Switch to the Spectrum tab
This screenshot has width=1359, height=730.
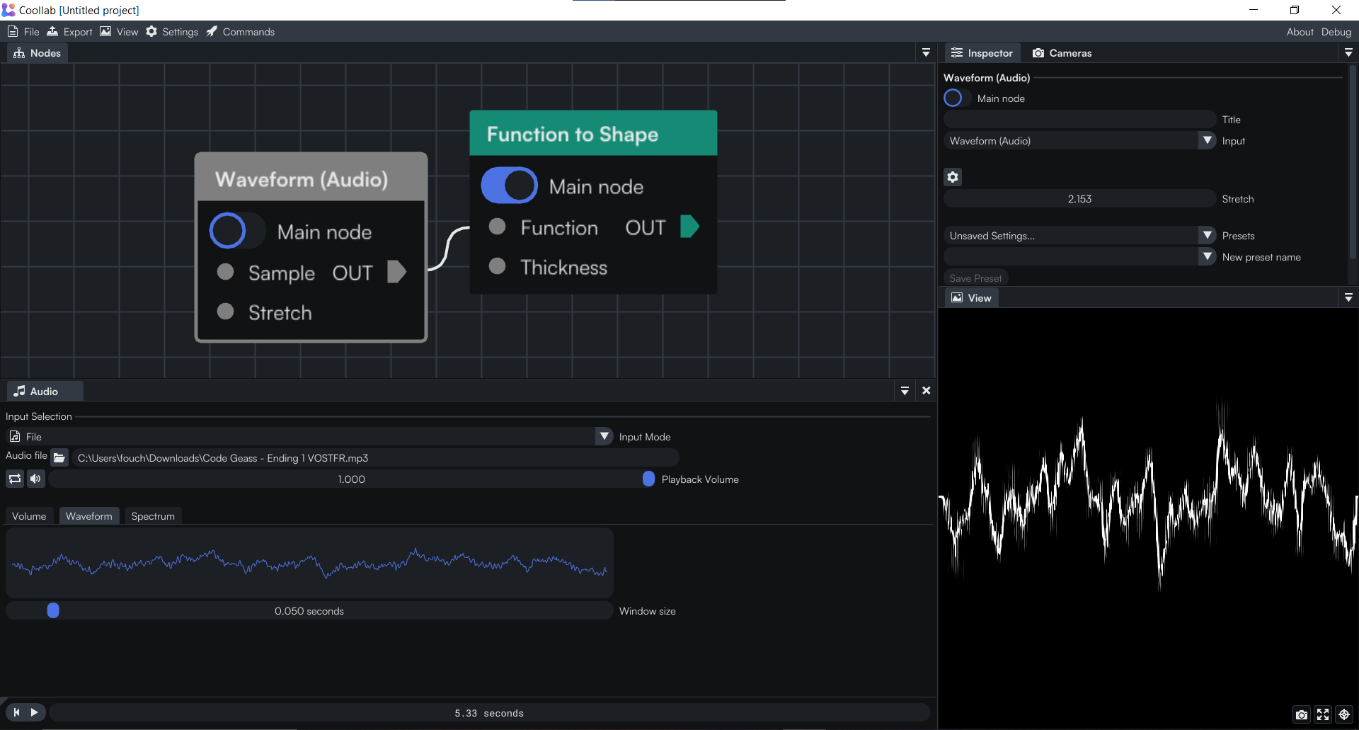click(153, 516)
